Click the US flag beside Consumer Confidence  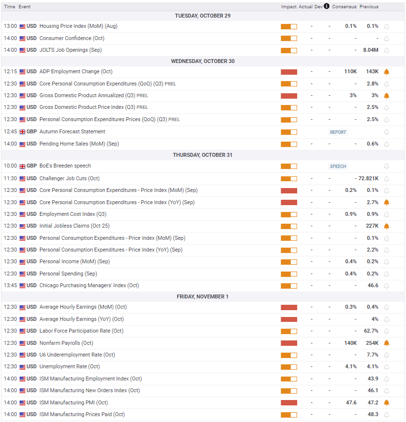click(x=22, y=39)
